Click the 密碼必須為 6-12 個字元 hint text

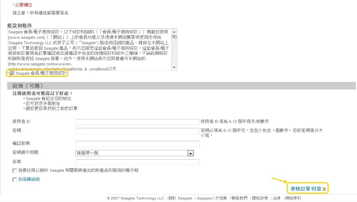pos(261,133)
